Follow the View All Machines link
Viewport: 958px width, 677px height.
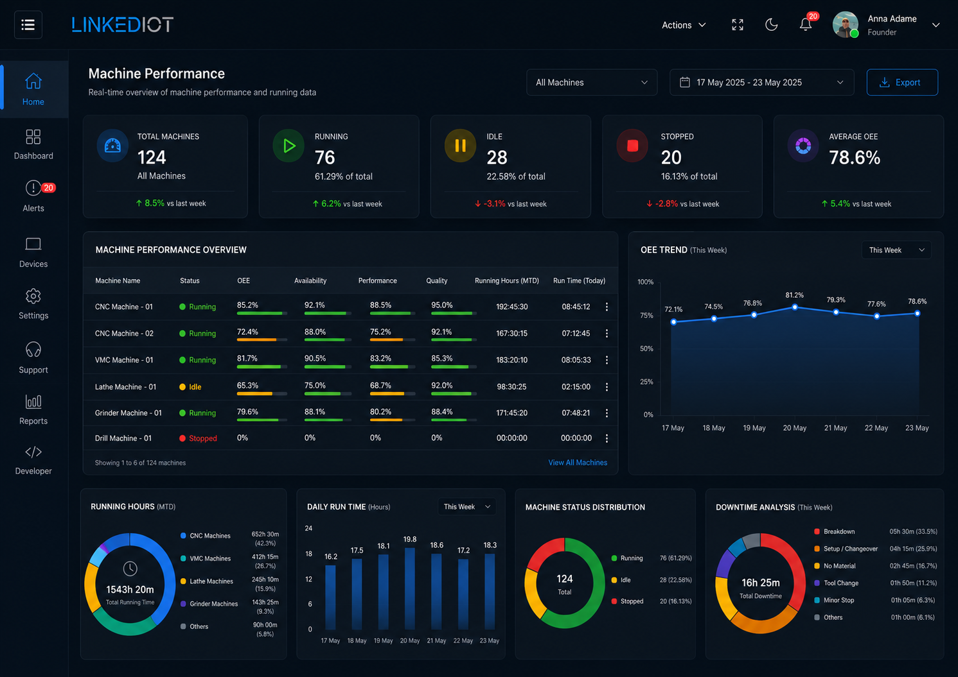coord(578,463)
